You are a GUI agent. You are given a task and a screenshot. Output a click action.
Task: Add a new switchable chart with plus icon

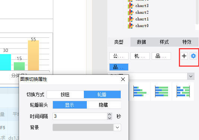coord(184,56)
